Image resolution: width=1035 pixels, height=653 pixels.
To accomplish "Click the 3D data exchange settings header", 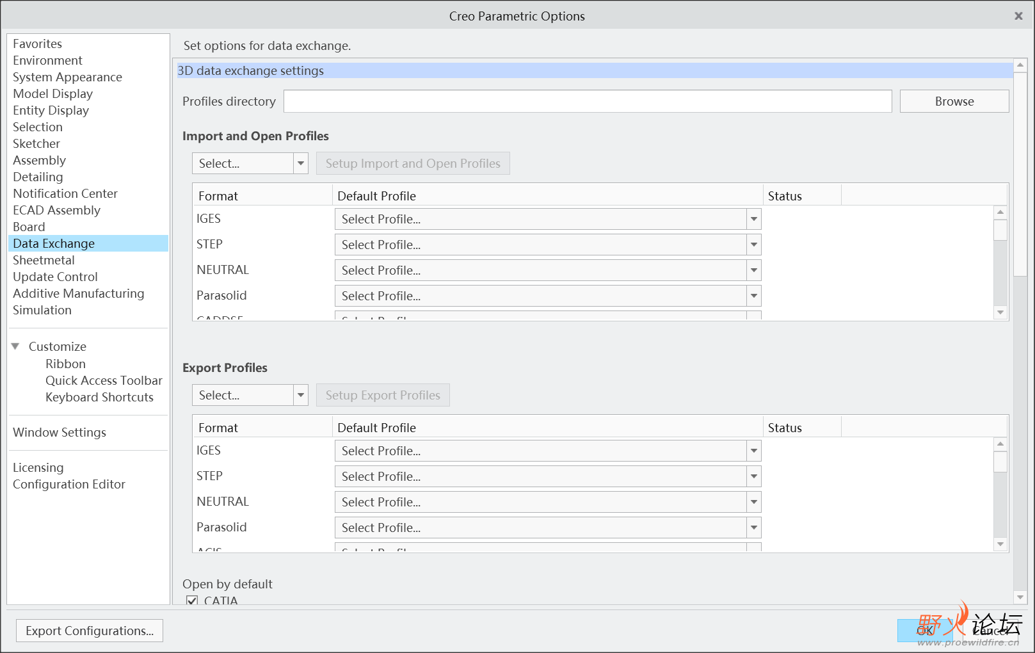I will pos(595,70).
